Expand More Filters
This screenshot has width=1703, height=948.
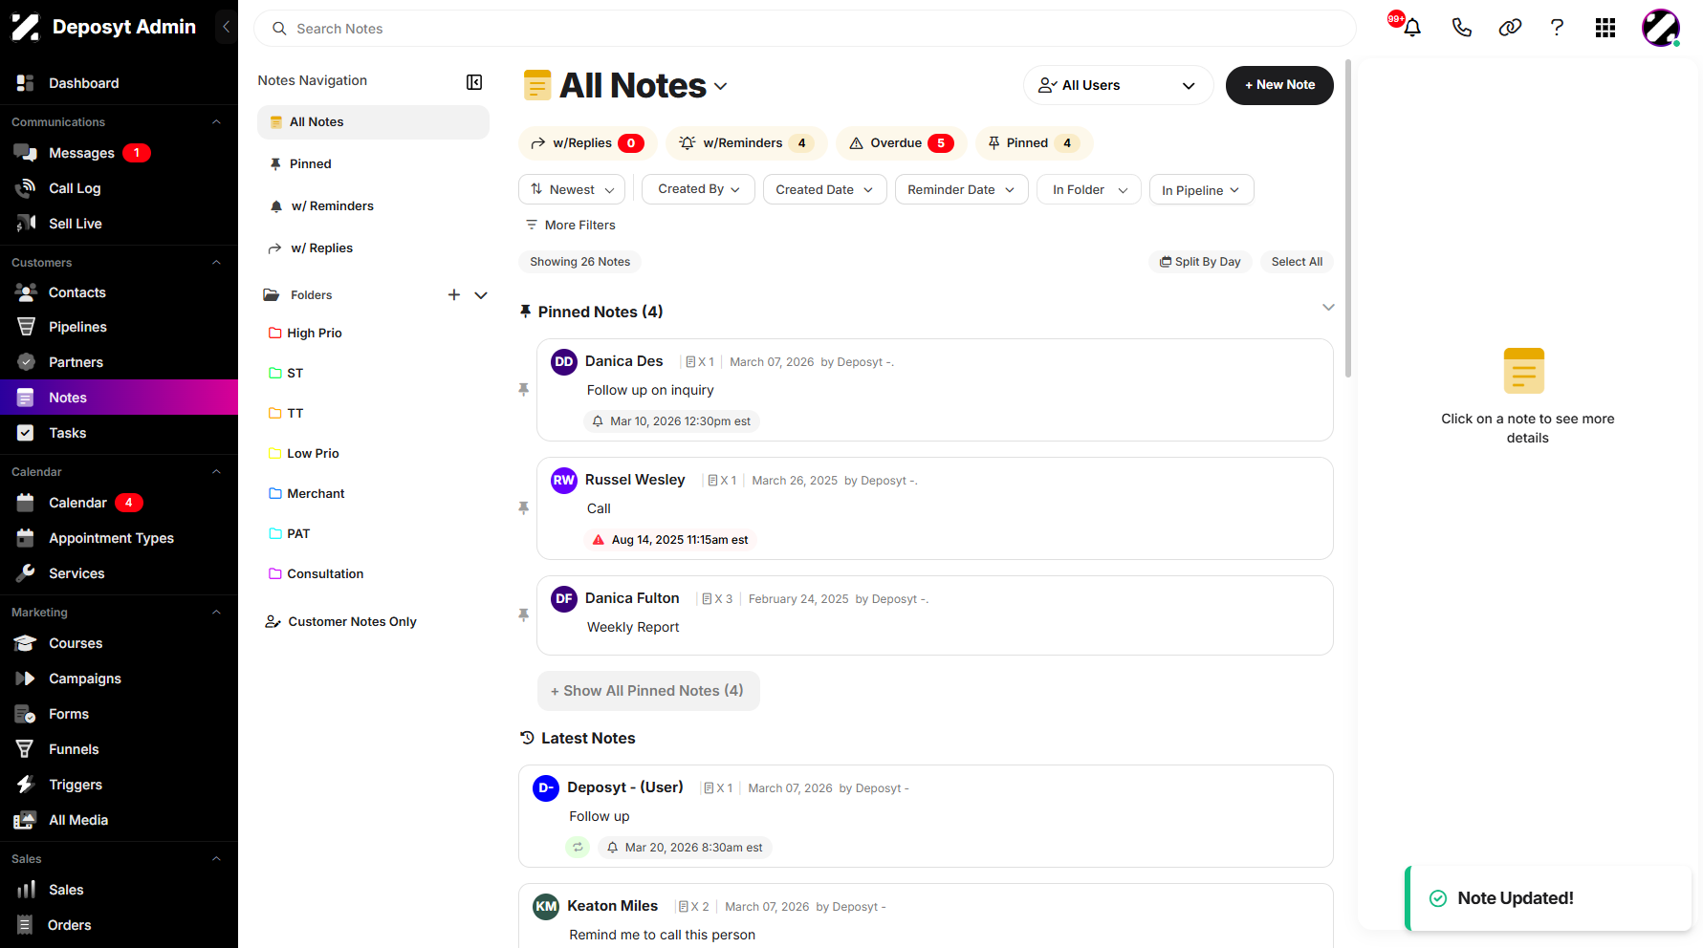pyautogui.click(x=570, y=226)
